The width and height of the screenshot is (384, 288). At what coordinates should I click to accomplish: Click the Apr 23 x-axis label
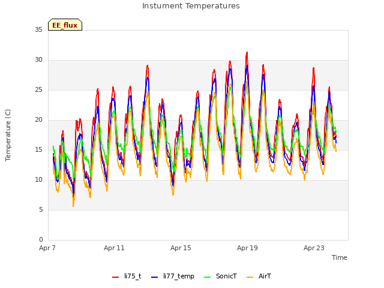[x=314, y=248]
